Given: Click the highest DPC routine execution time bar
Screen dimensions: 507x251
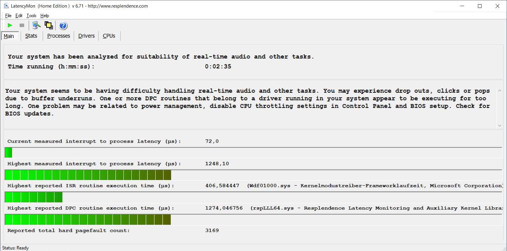Looking at the screenshot, I should 88,220.
